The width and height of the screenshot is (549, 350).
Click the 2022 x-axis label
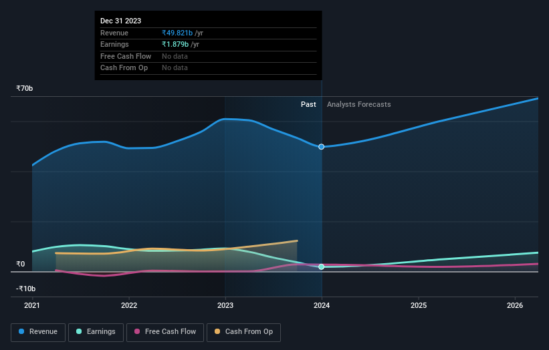(x=129, y=305)
